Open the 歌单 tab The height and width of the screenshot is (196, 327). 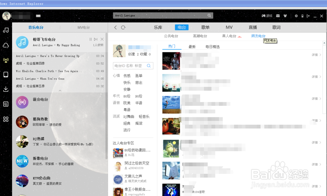click(x=205, y=27)
